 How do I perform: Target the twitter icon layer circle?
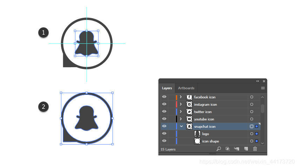(252, 112)
